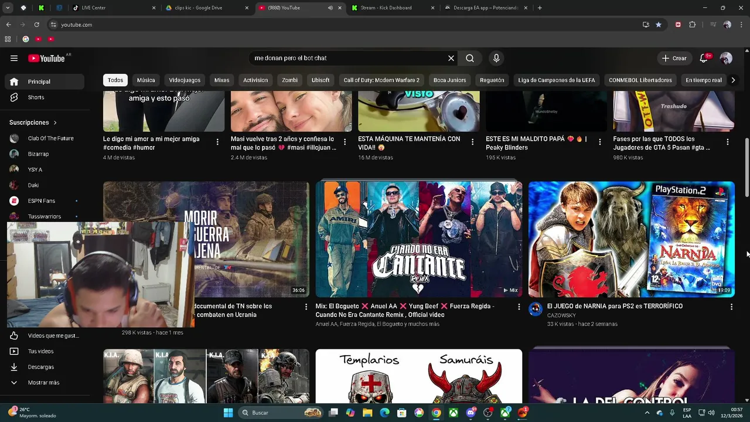This screenshot has width=750, height=422.
Task: Select the CONMEBOL Libertadores chip
Action: tap(640, 80)
